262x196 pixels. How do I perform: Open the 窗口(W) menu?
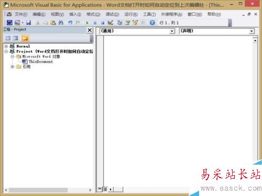click(x=195, y=14)
